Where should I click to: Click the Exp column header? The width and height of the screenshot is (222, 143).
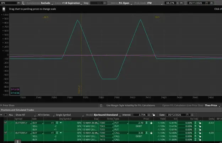[96, 119]
